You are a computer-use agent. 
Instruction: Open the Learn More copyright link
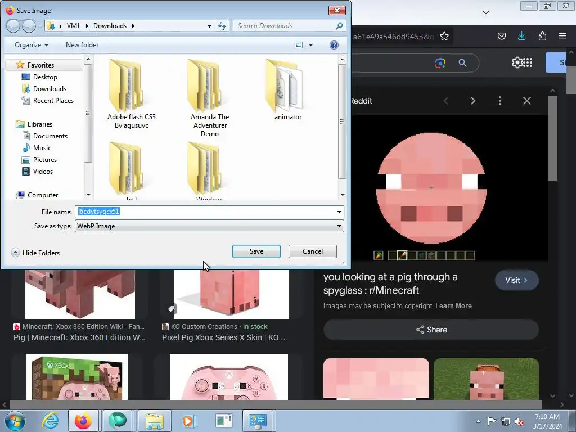(x=453, y=305)
